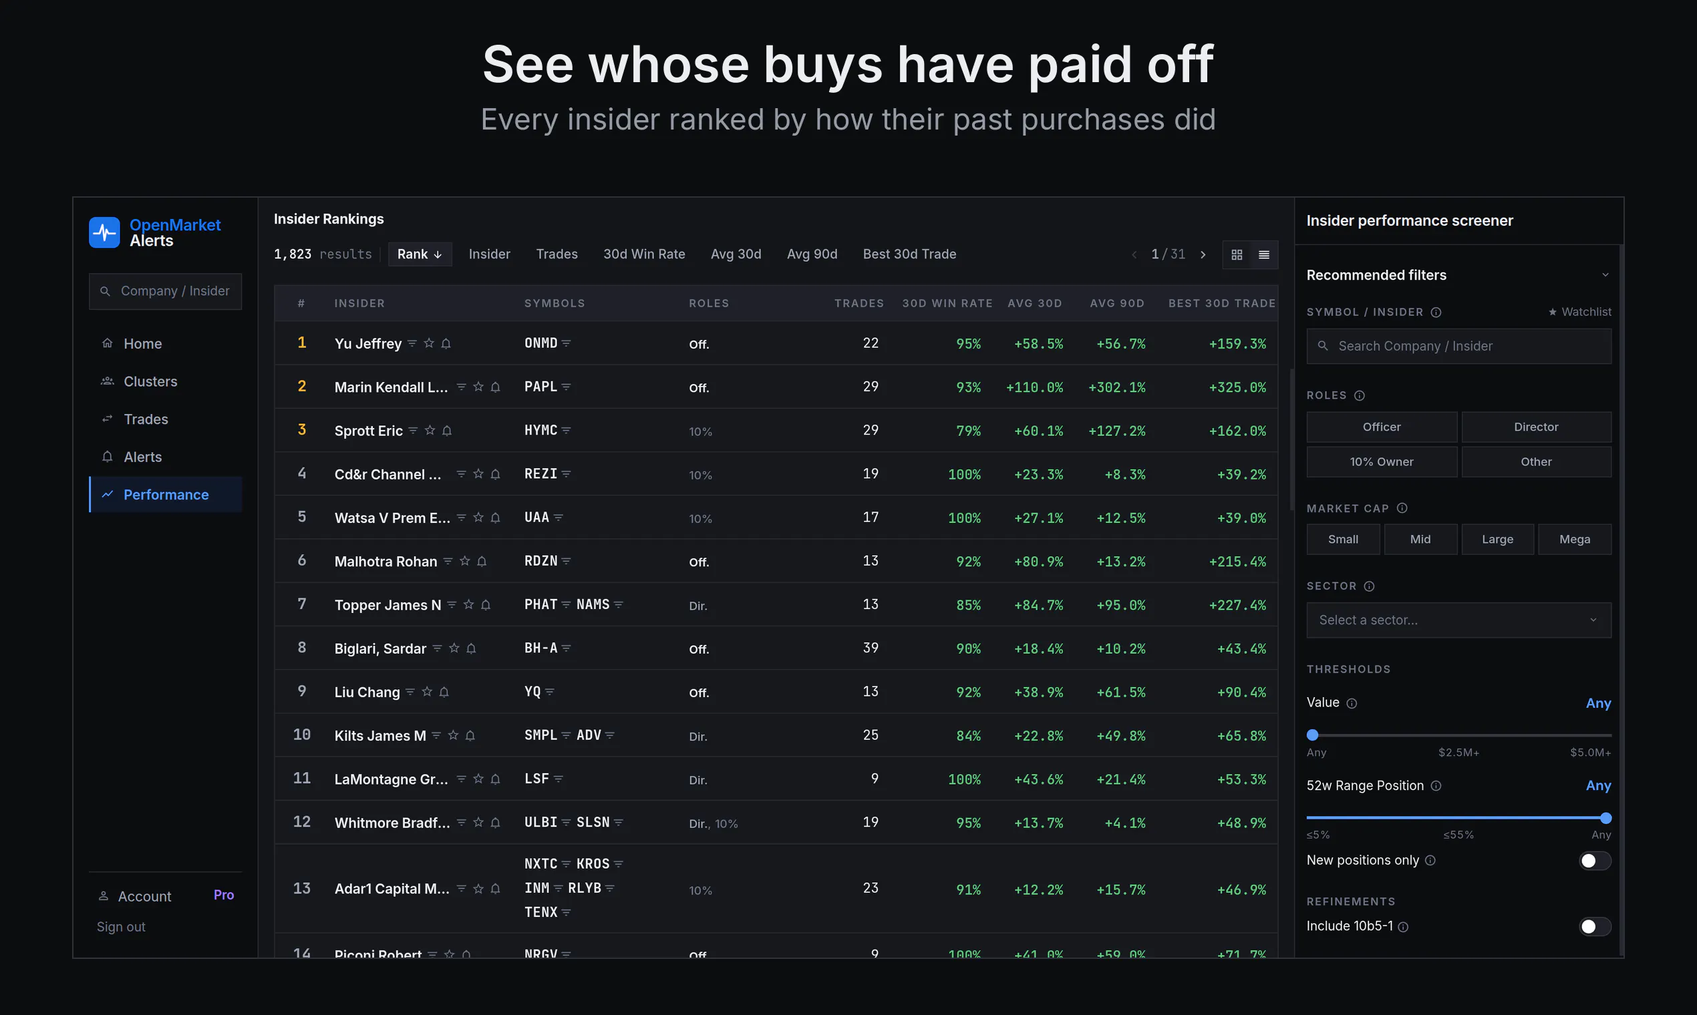Click the screener Search Company / Insider field
This screenshot has width=1697, height=1015.
tap(1459, 346)
